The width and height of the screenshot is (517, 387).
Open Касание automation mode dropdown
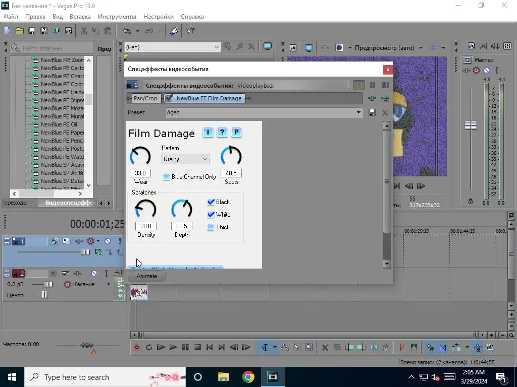109,284
